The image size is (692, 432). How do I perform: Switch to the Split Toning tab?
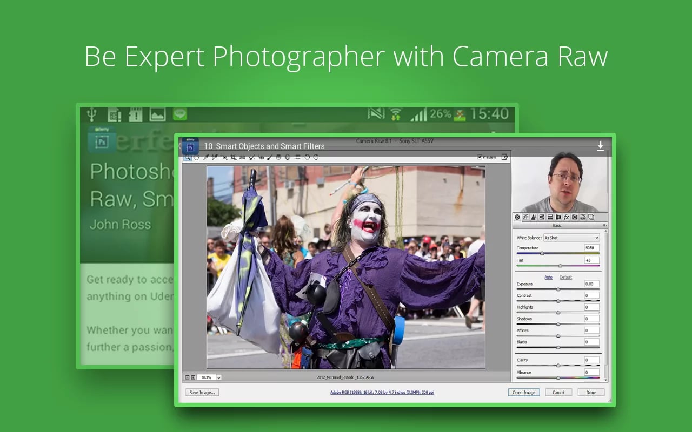tap(550, 217)
